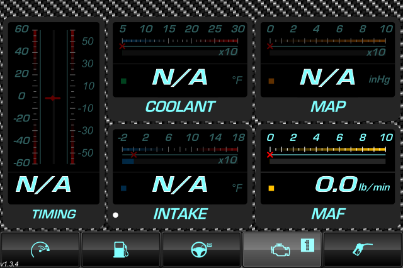Viewport: 403px width, 268px height.
Task: Switch to the fuel pump tab
Action: click(120, 249)
